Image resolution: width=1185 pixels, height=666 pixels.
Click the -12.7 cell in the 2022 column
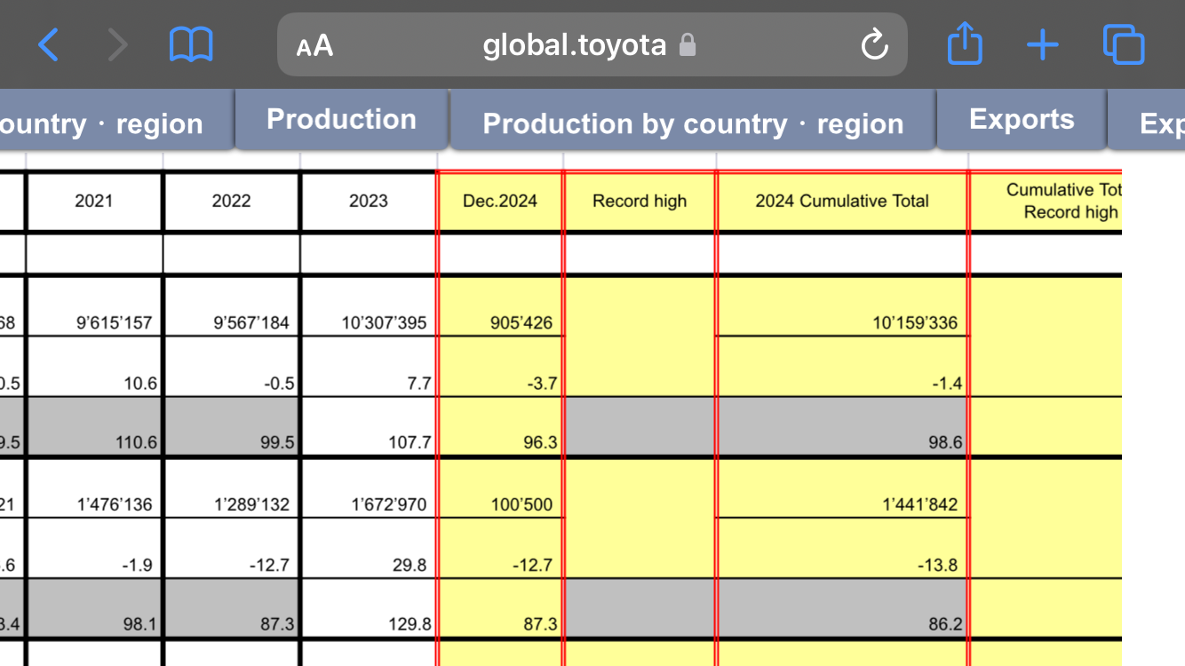click(231, 549)
